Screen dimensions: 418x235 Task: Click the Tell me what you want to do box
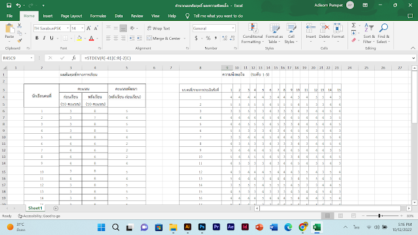pos(218,16)
